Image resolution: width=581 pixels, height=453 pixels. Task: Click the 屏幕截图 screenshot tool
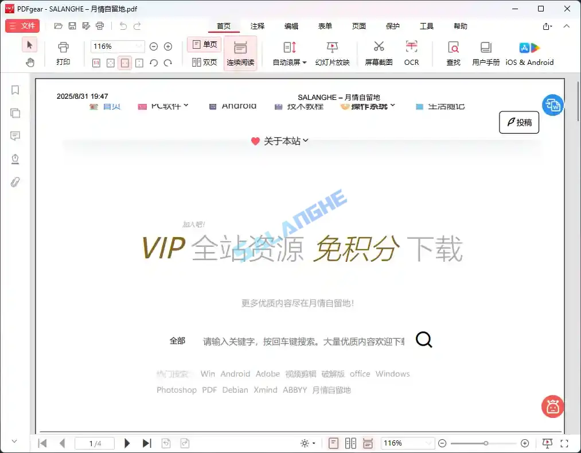379,53
